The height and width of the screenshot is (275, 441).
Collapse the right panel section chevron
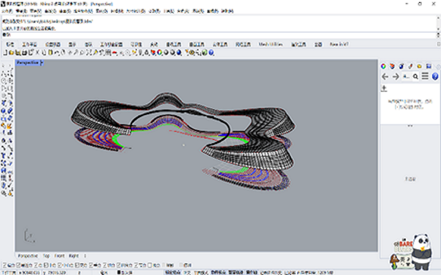click(410, 126)
